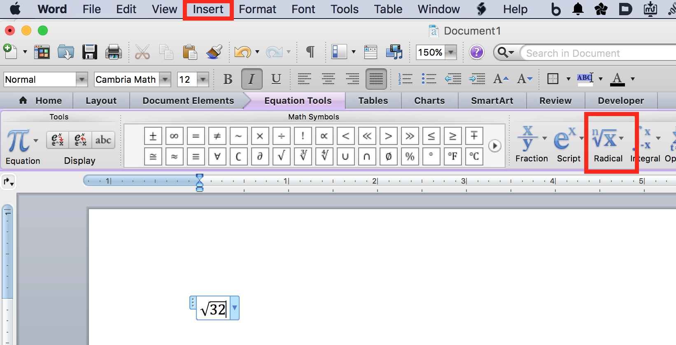Click the Redo arrow icon
The image size is (676, 345).
click(x=274, y=52)
